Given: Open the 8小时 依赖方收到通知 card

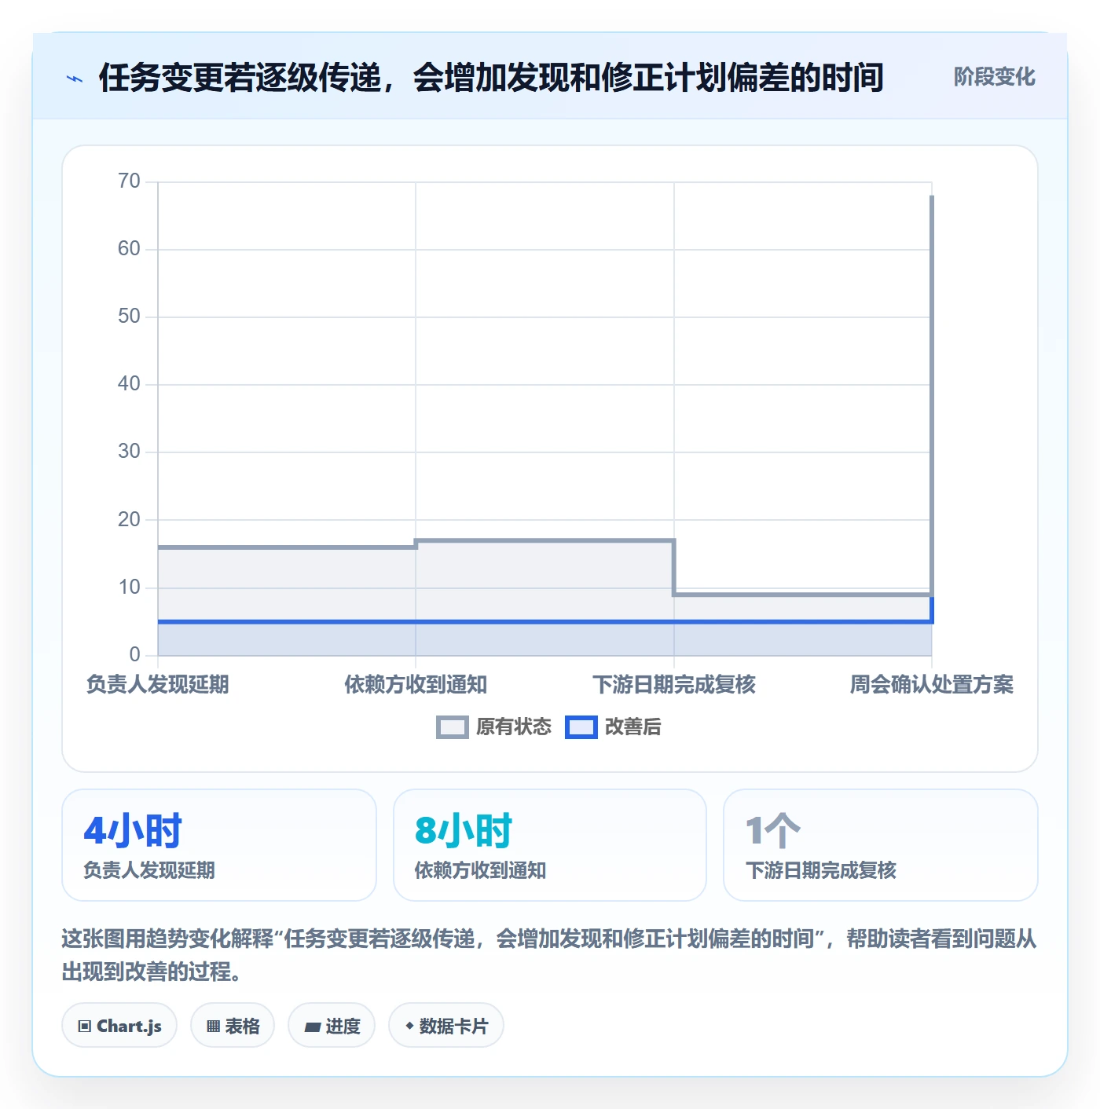Looking at the screenshot, I should [550, 845].
